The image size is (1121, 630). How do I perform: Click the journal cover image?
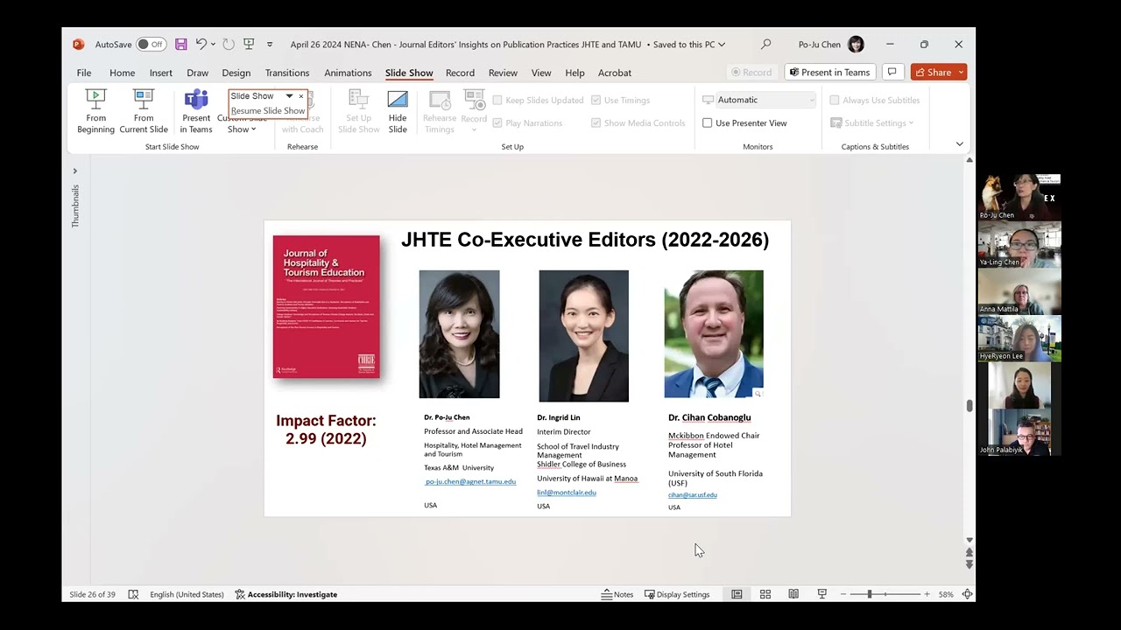pyautogui.click(x=327, y=306)
